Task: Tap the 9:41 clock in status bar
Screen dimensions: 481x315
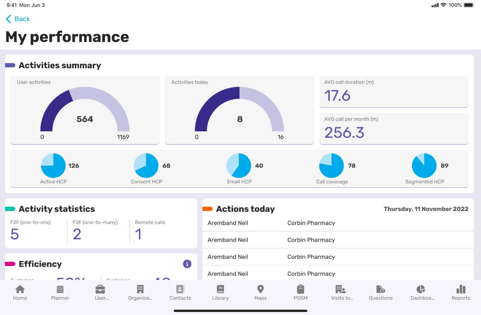Action: coord(12,5)
